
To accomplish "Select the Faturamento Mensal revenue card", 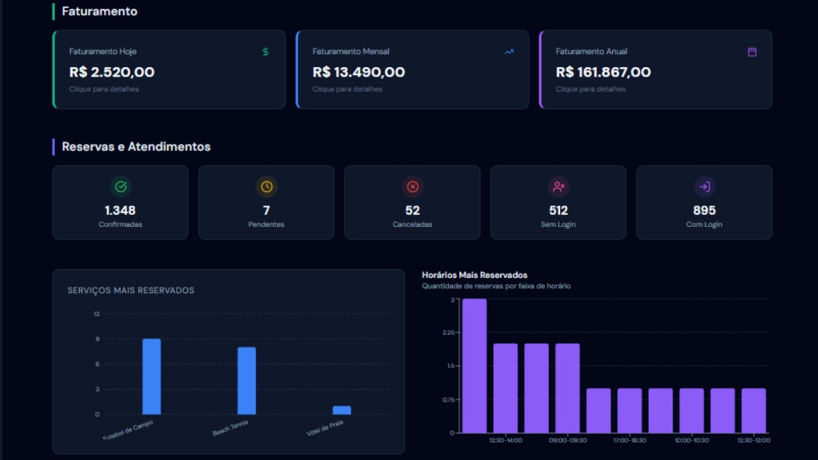I will (411, 69).
